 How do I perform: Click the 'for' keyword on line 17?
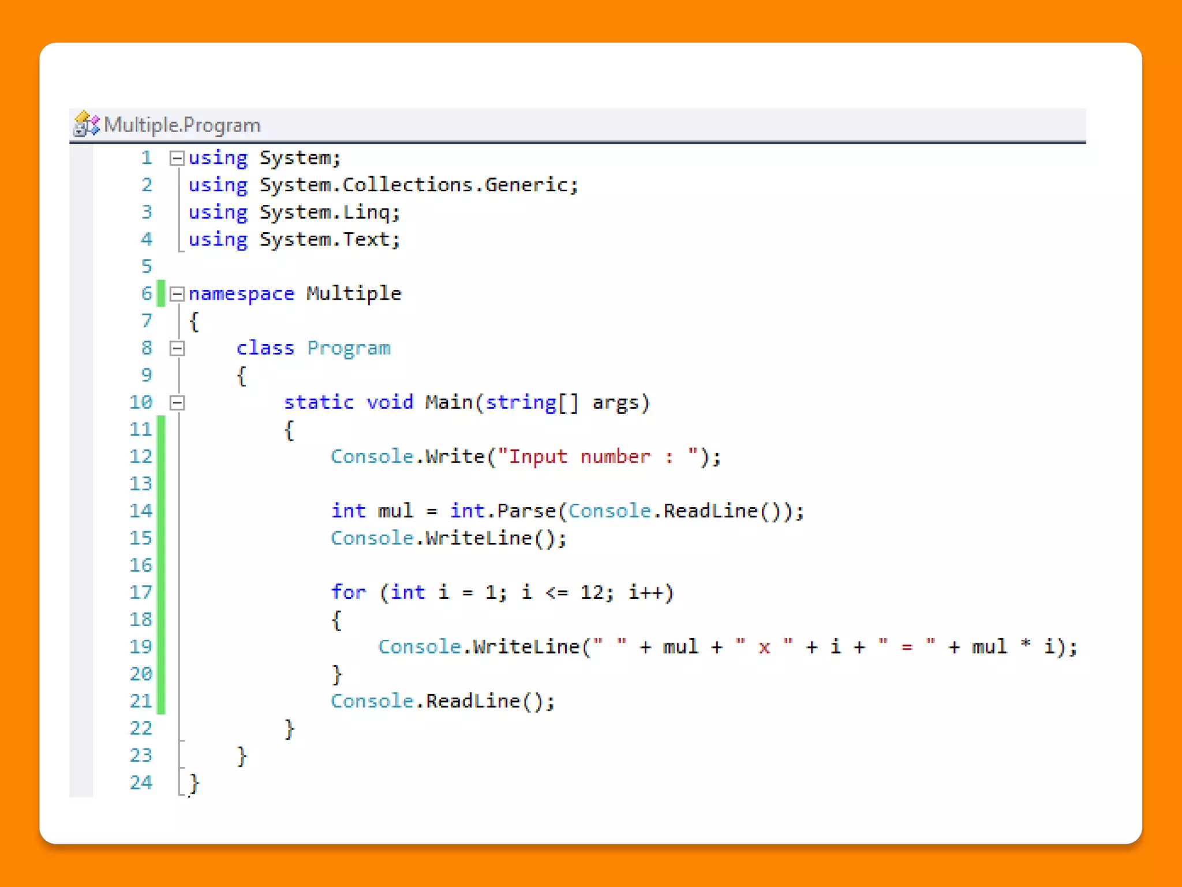click(x=349, y=592)
